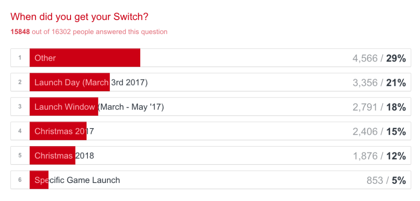
Task: Click the 2,791 / 18% result
Action: (379, 107)
